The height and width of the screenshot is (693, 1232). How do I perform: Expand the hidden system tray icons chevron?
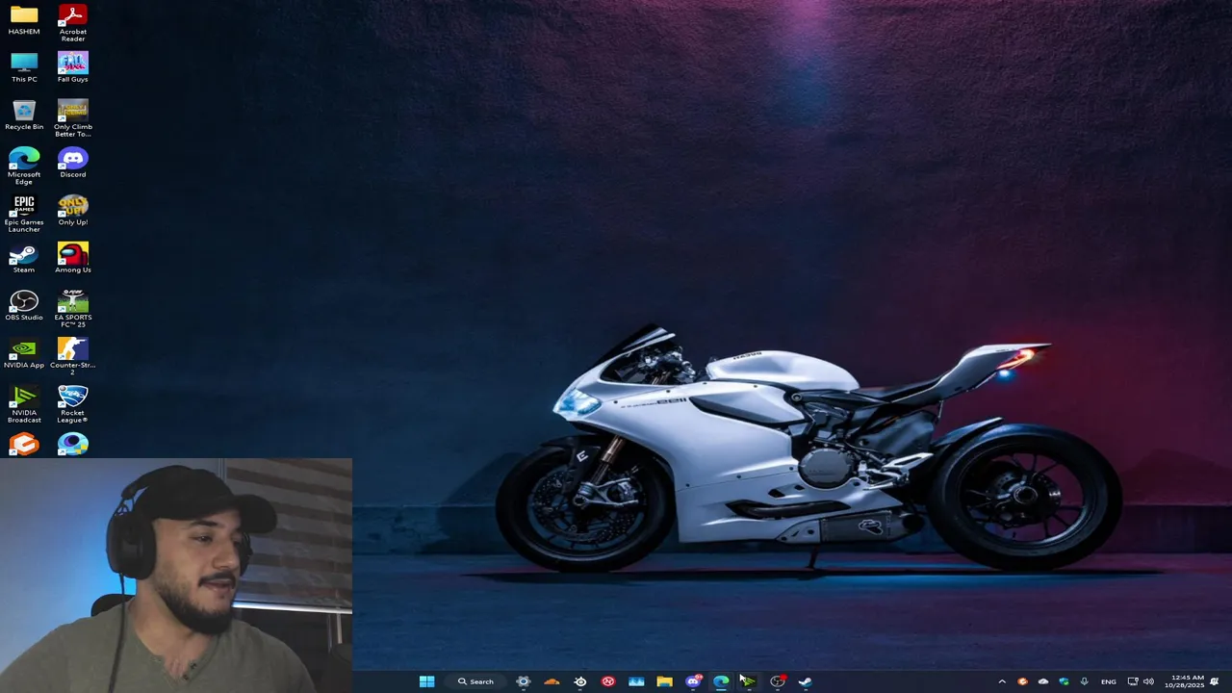(x=1002, y=681)
